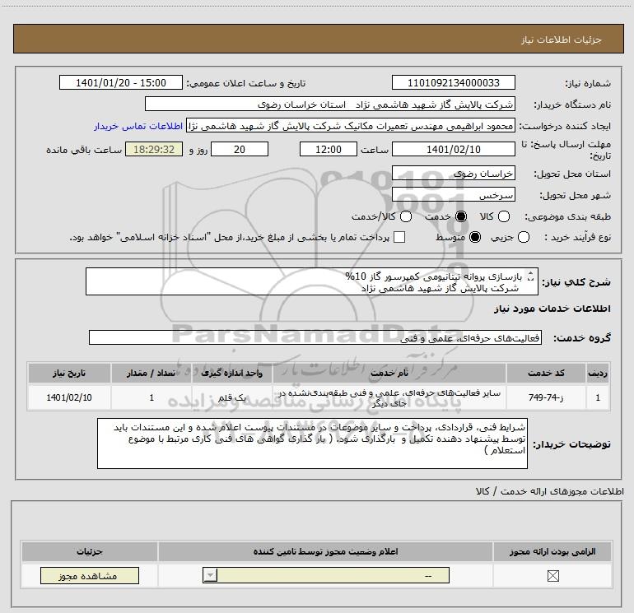Click the need number field 1101092134000033
The width and height of the screenshot is (634, 613).
coord(453,82)
